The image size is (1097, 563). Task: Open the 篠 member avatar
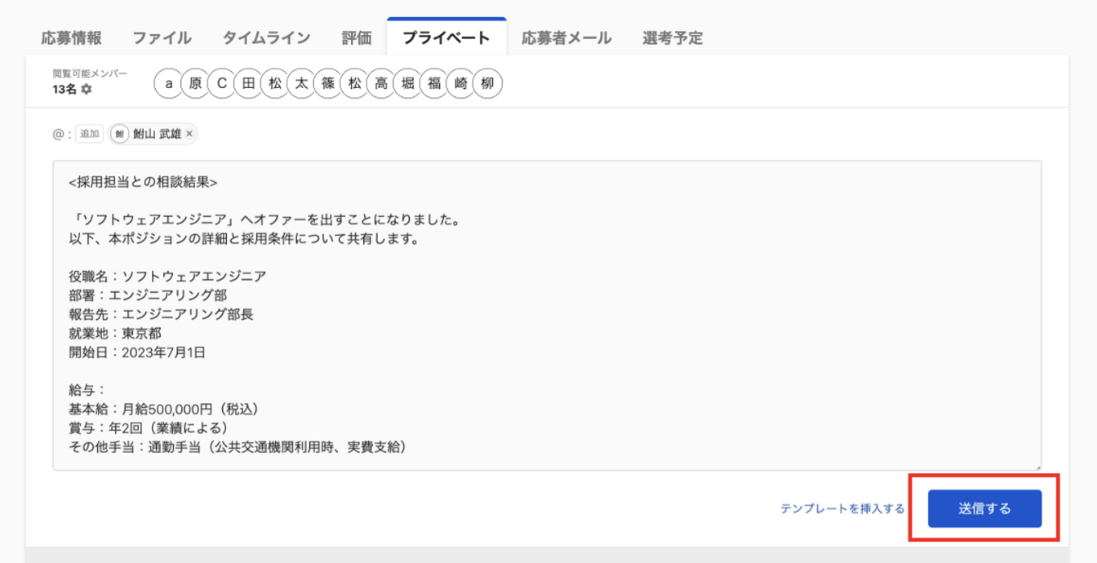point(328,83)
